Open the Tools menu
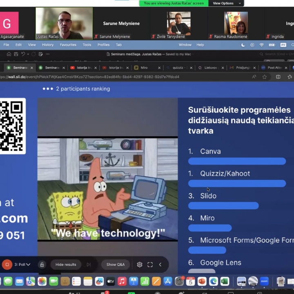 [x=87, y=45]
